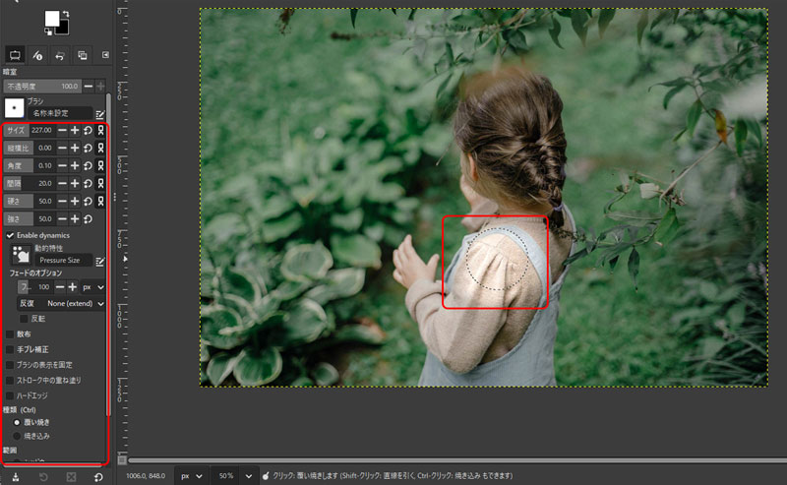This screenshot has width=787, height=485.
Task: Open the Tool Options tab
Action: 16,55
